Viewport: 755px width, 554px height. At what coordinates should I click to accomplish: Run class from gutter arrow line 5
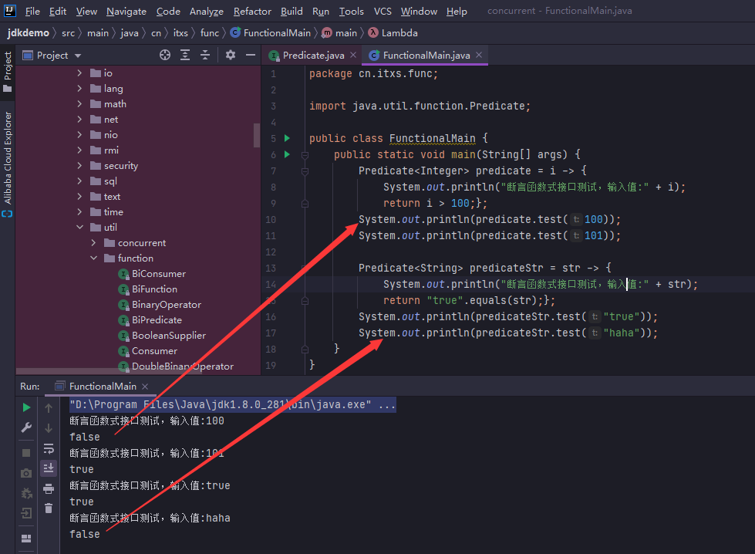click(288, 138)
